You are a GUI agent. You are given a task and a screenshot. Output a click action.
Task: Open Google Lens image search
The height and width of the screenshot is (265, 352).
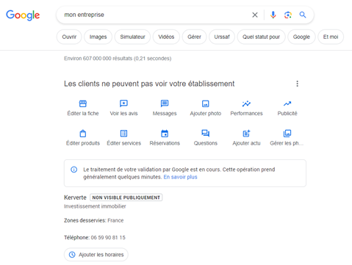tap(288, 15)
